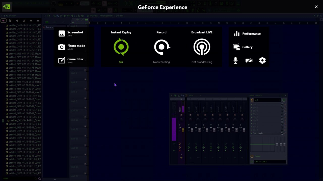Open the Gallery
The height and width of the screenshot is (181, 323).
point(243,47)
